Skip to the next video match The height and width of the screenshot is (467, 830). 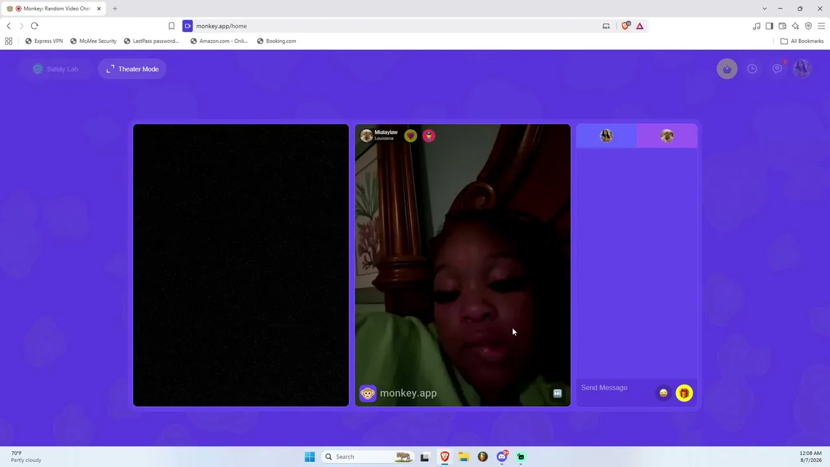[557, 393]
